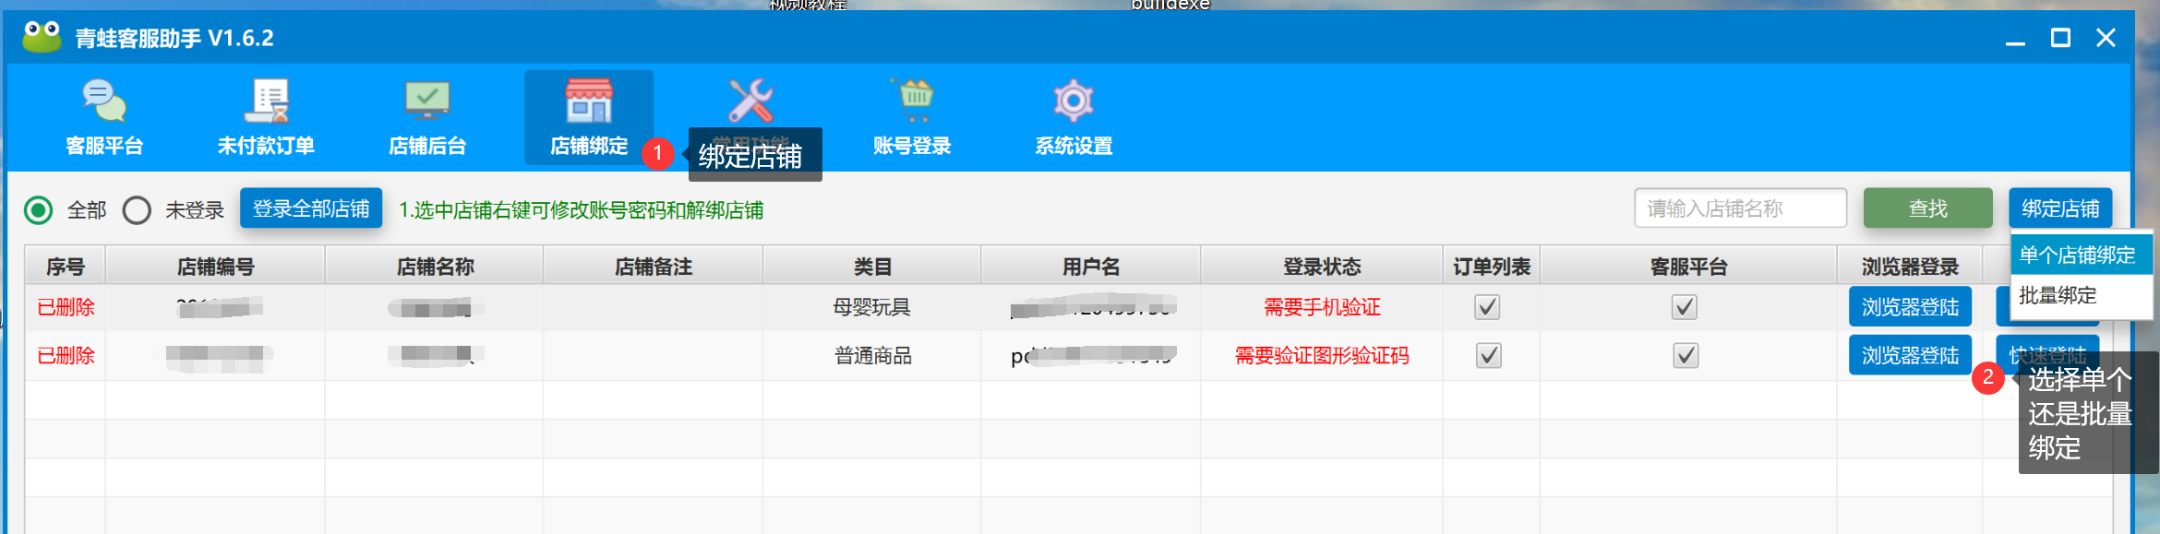Open the 绑定店铺 dropdown button
Image resolution: width=2160 pixels, height=534 pixels.
(2060, 208)
